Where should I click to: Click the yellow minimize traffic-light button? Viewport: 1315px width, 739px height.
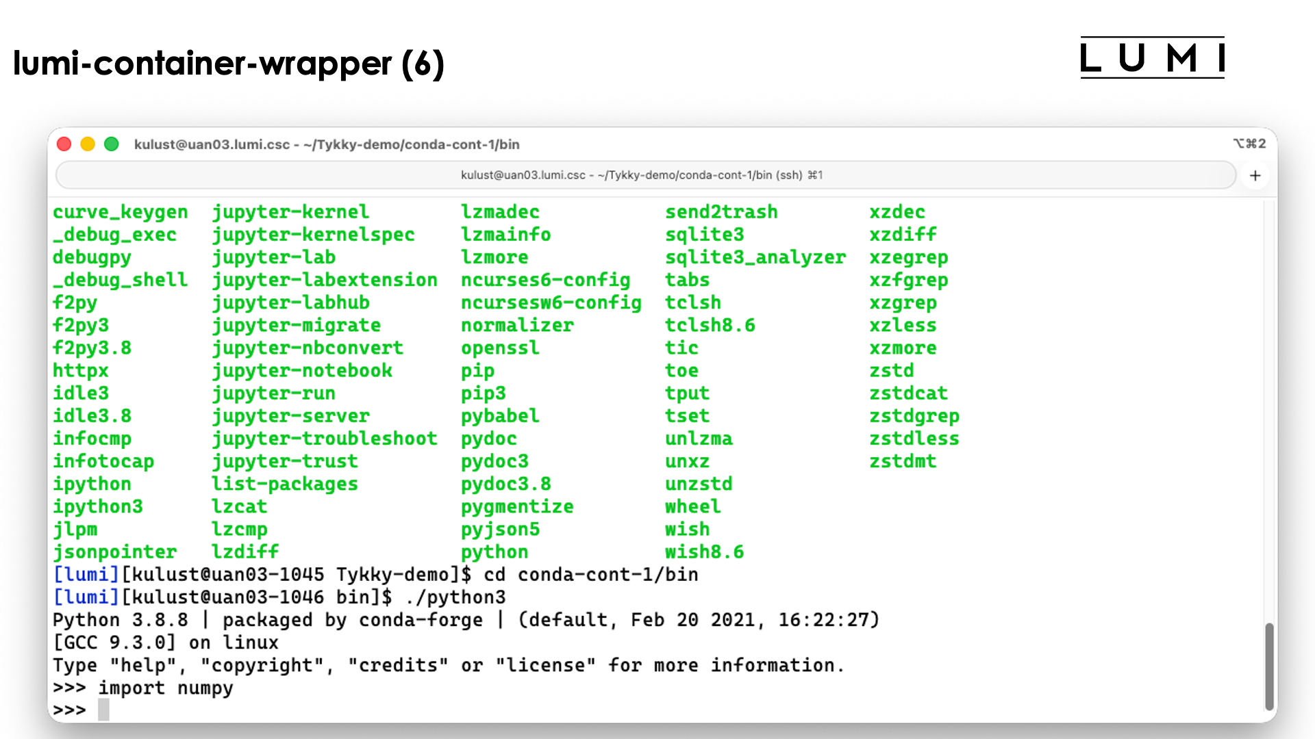click(x=88, y=144)
